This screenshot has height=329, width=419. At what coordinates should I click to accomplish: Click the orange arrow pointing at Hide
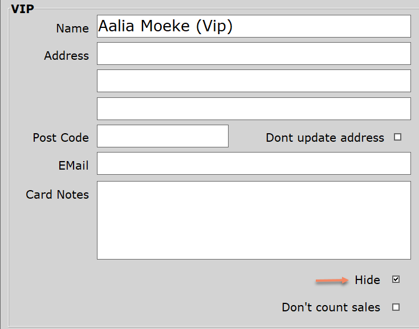pos(332,281)
